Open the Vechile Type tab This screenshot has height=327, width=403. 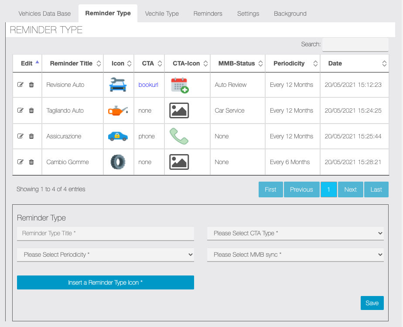click(162, 14)
